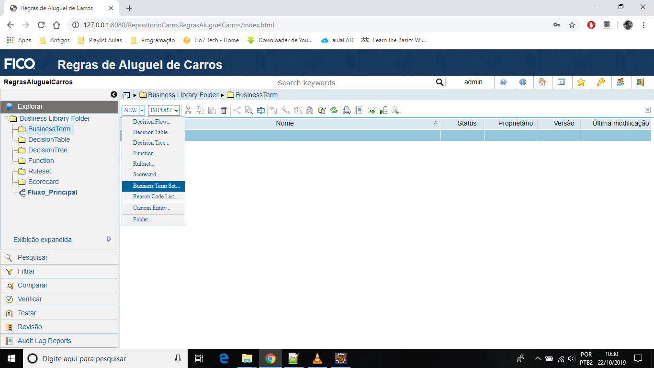Collapse the Business Library Folder tree node

click(5, 118)
